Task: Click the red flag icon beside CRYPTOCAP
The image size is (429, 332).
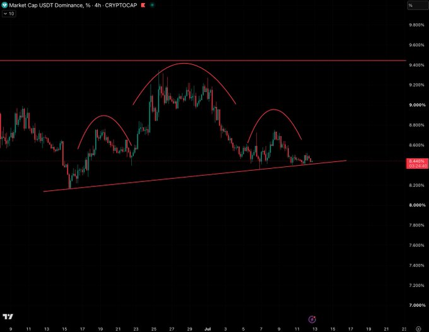Action: click(143, 5)
